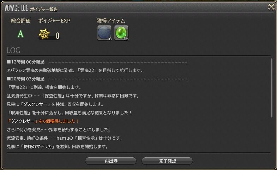277x170 pixels.
Task: Click the 獲得アイテム heading
Action: click(x=111, y=21)
